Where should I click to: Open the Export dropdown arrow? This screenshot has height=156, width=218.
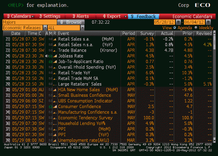click(x=126, y=16)
